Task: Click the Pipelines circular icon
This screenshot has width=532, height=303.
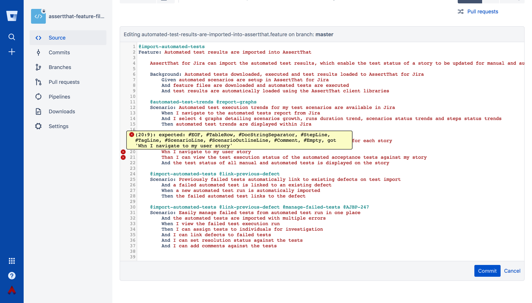Action: click(x=38, y=97)
